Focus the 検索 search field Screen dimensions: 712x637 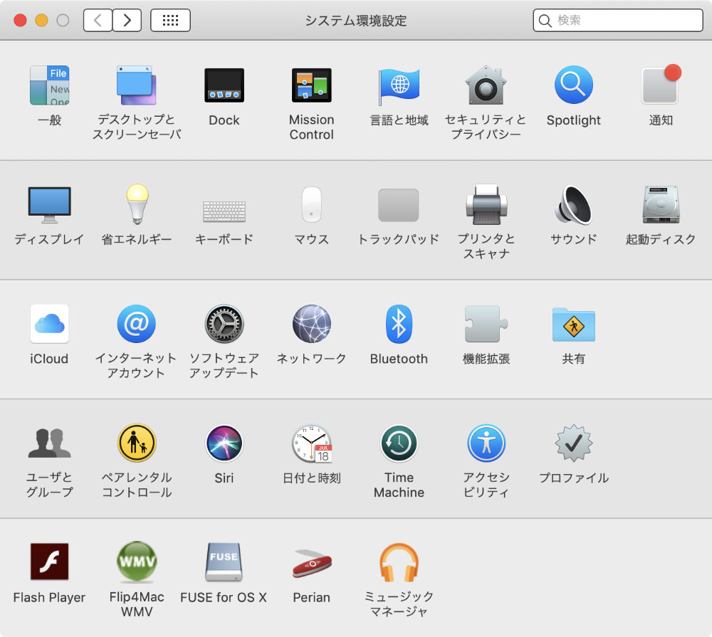[x=618, y=20]
